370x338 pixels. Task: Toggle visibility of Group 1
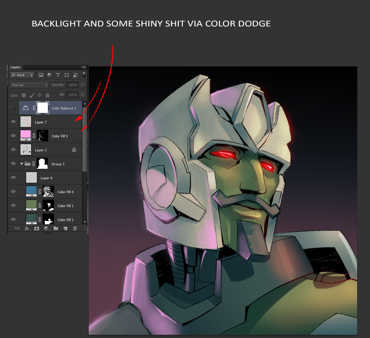[13, 163]
